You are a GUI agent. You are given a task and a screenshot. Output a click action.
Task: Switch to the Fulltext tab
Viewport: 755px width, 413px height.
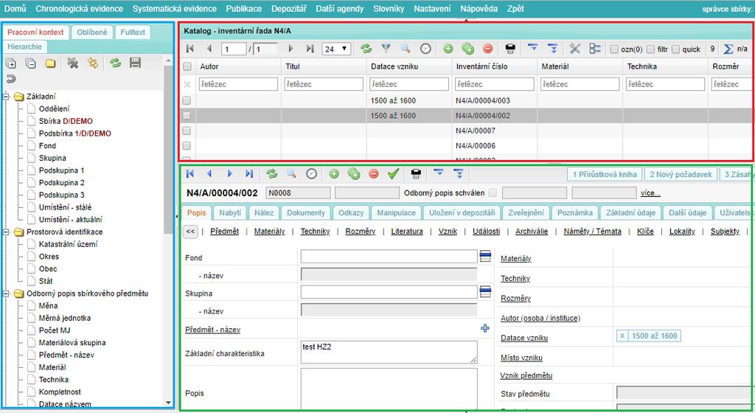click(x=133, y=32)
